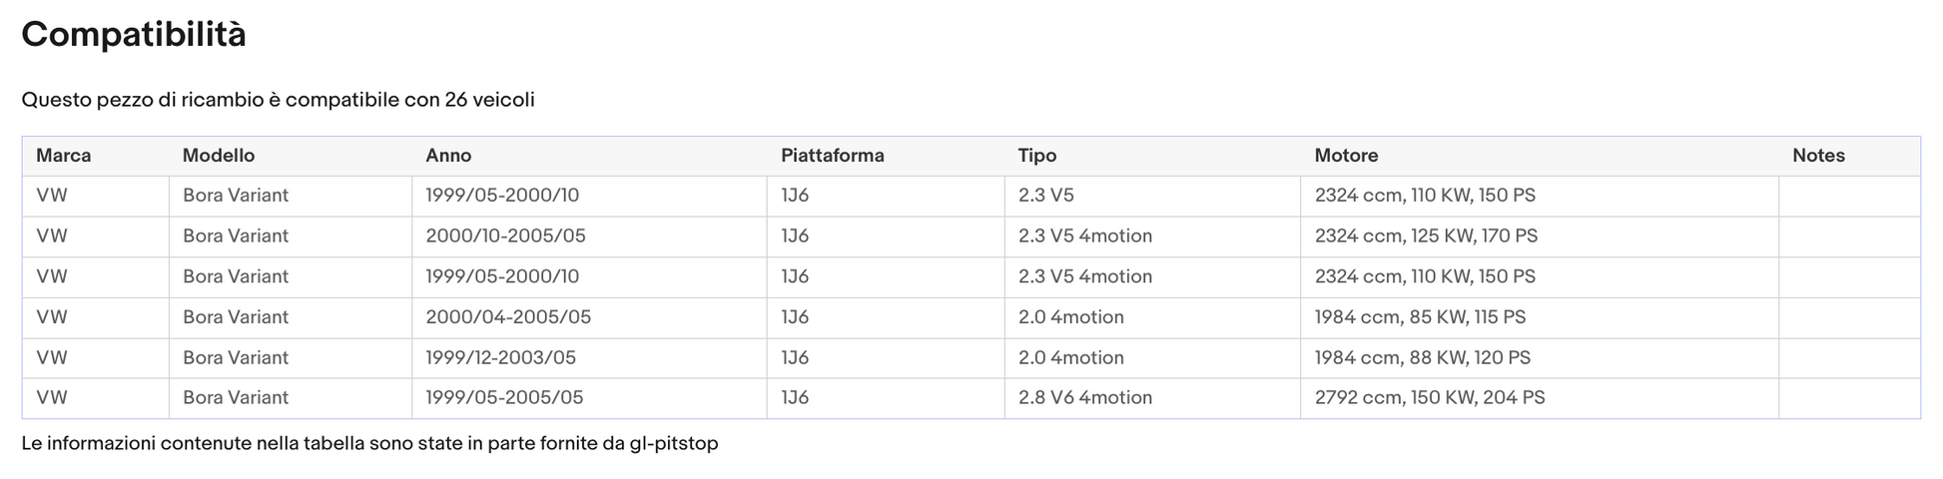Click the 2324 ccm, 125 KW, 170 PS cell
1943x479 pixels.
1426,237
